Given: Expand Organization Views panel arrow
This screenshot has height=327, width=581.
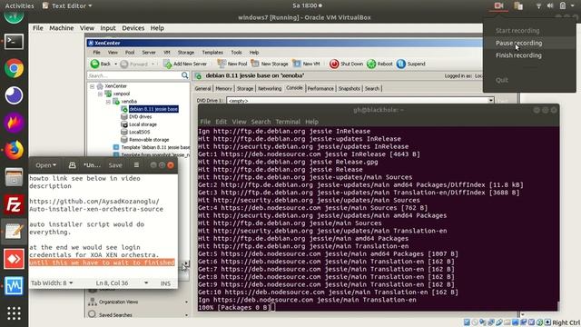Looking at the screenshot, I should [x=186, y=302].
